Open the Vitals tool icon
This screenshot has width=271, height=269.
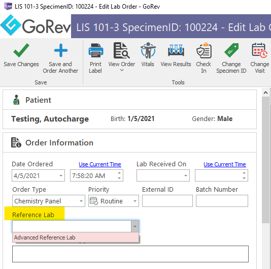[148, 50]
